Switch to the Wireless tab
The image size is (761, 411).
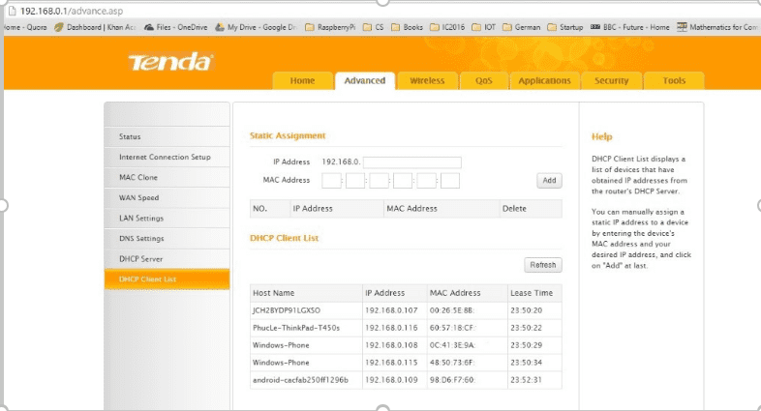point(427,81)
